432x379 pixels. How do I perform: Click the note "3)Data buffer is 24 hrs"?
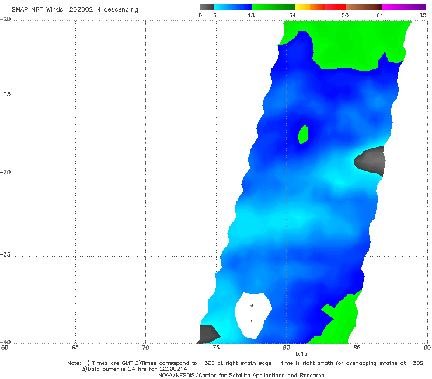(134, 369)
